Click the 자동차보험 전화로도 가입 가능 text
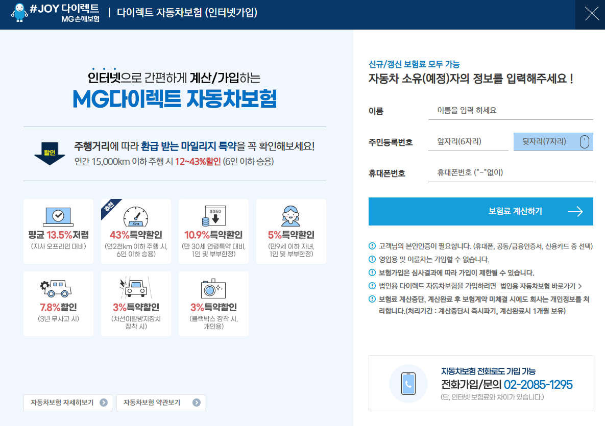Image resolution: width=605 pixels, height=426 pixels. pos(488,371)
